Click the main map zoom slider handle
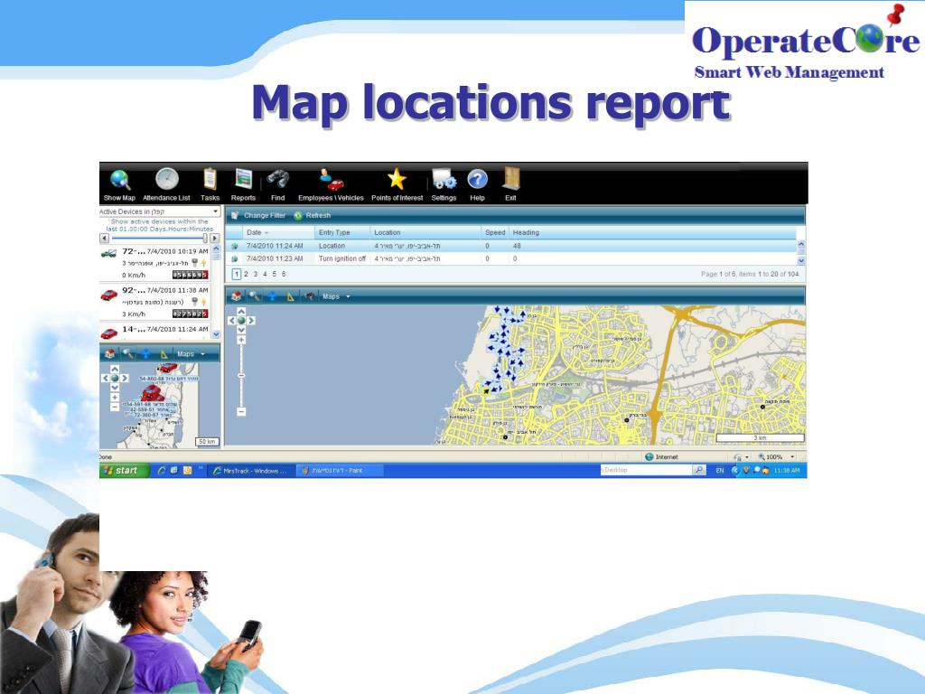This screenshot has height=694, width=925. (241, 375)
